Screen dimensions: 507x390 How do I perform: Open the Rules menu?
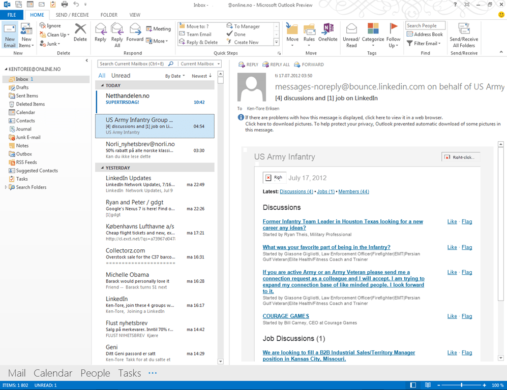[309, 36]
